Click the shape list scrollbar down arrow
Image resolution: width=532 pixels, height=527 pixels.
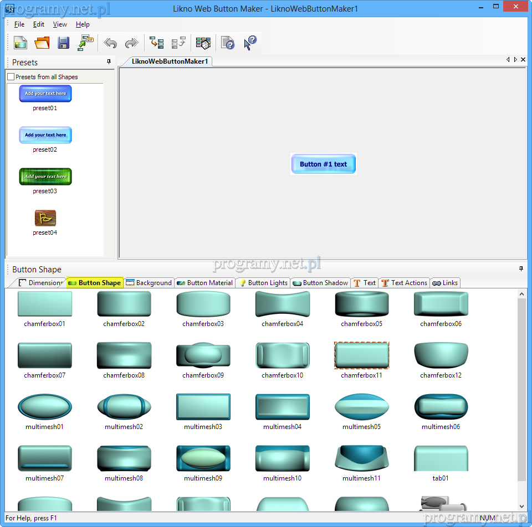[522, 506]
